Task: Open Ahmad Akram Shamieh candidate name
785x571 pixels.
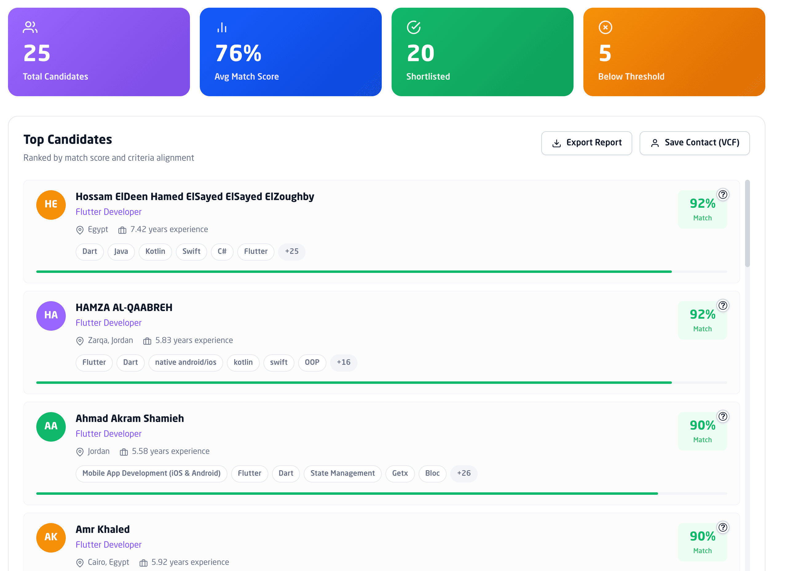Action: pos(130,418)
